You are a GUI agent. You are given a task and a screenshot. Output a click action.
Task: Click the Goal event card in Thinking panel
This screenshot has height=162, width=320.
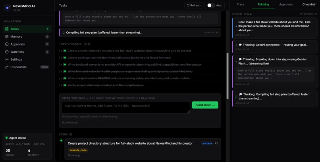tap(275, 28)
